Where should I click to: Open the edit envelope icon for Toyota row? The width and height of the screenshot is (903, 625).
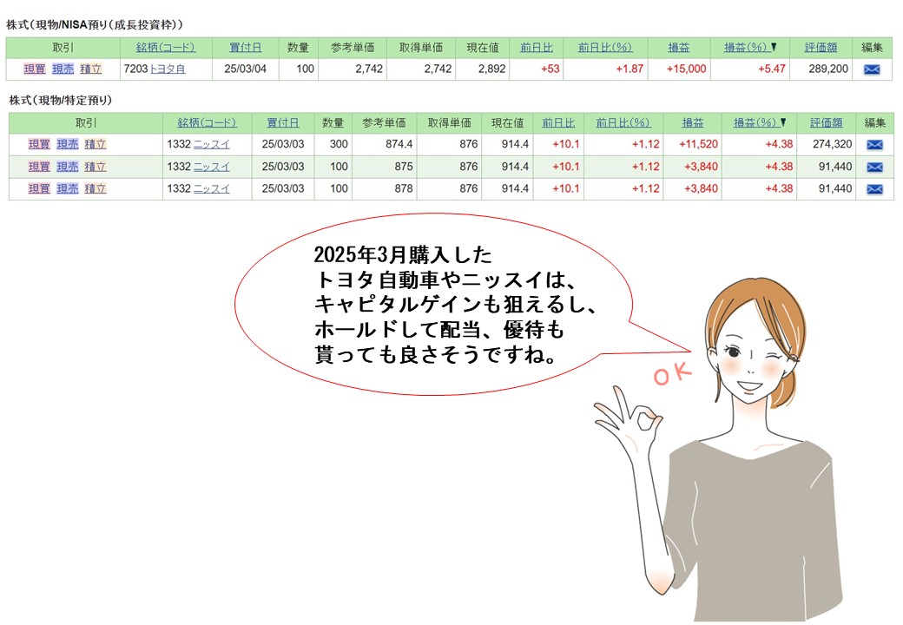pyautogui.click(x=872, y=69)
